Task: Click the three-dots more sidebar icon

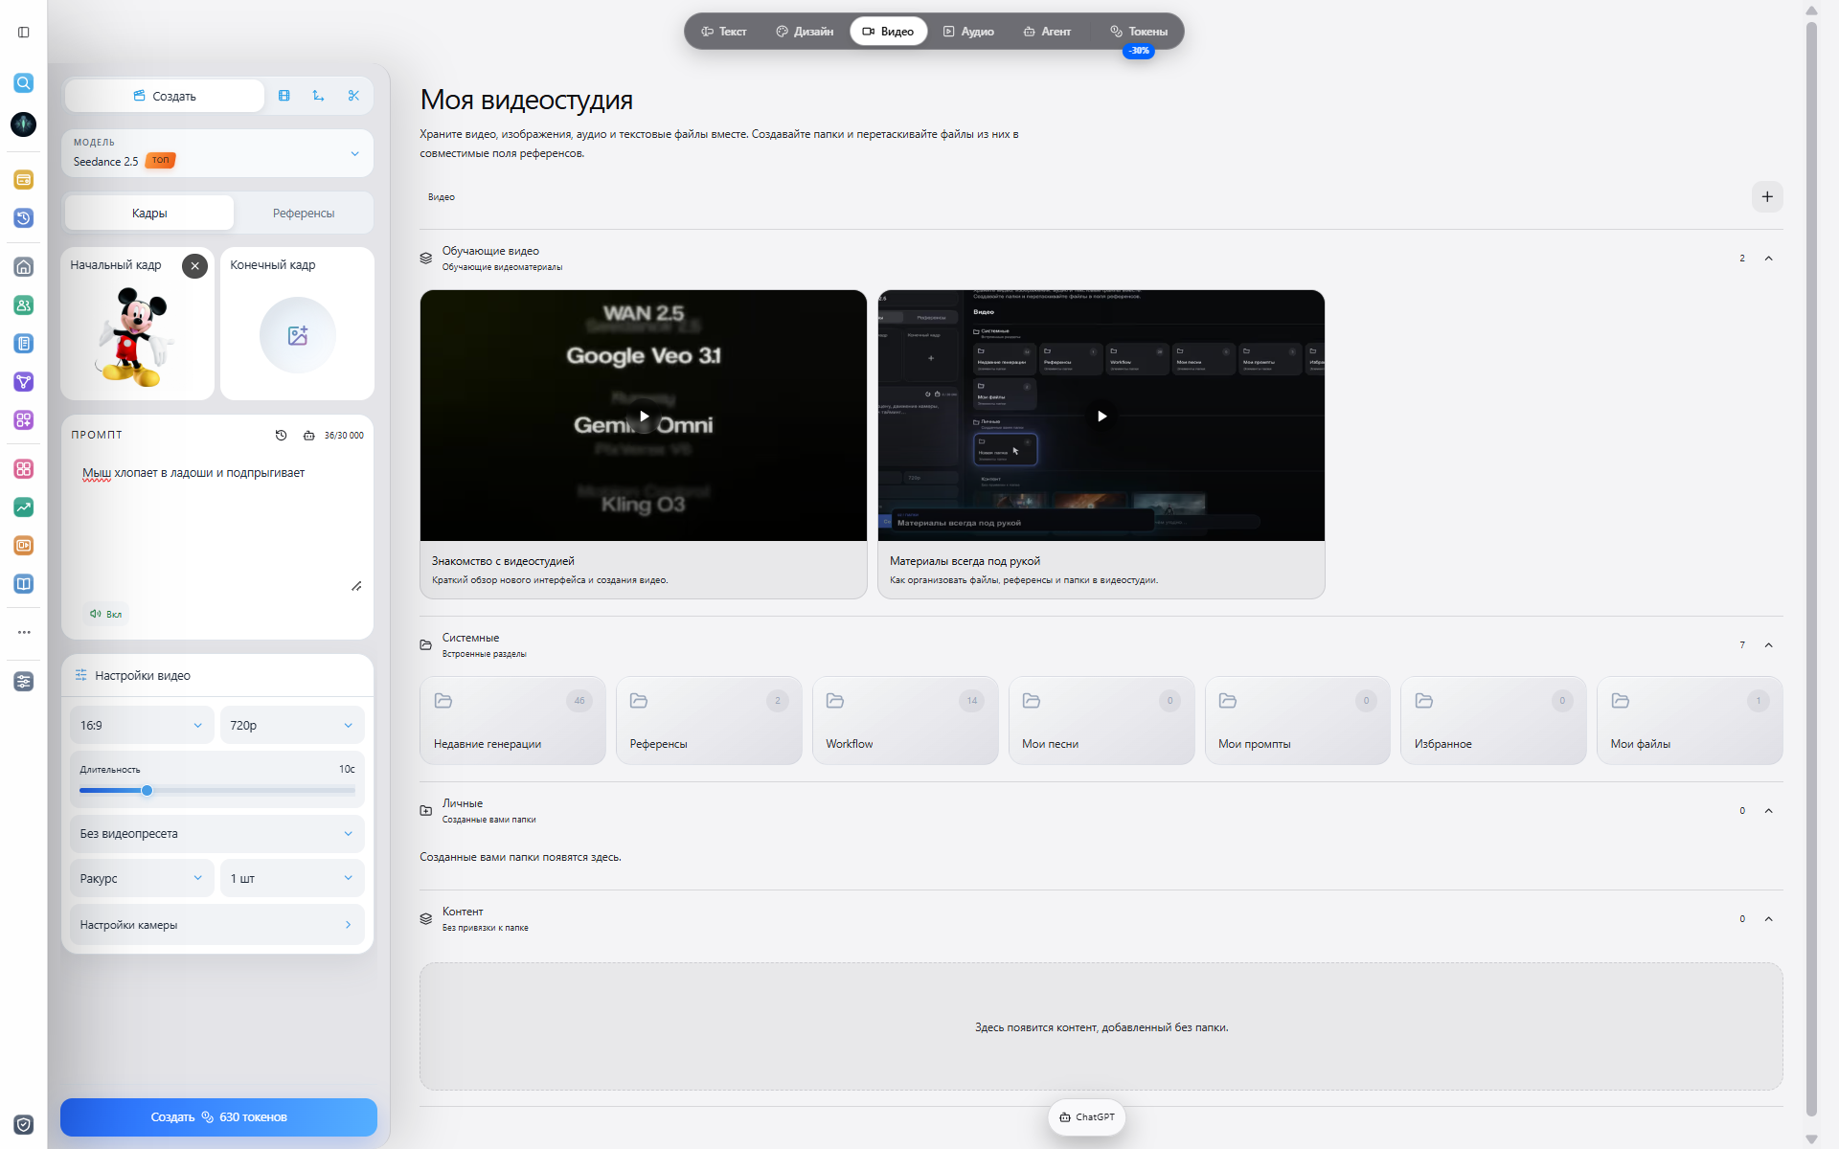Action: tap(24, 632)
